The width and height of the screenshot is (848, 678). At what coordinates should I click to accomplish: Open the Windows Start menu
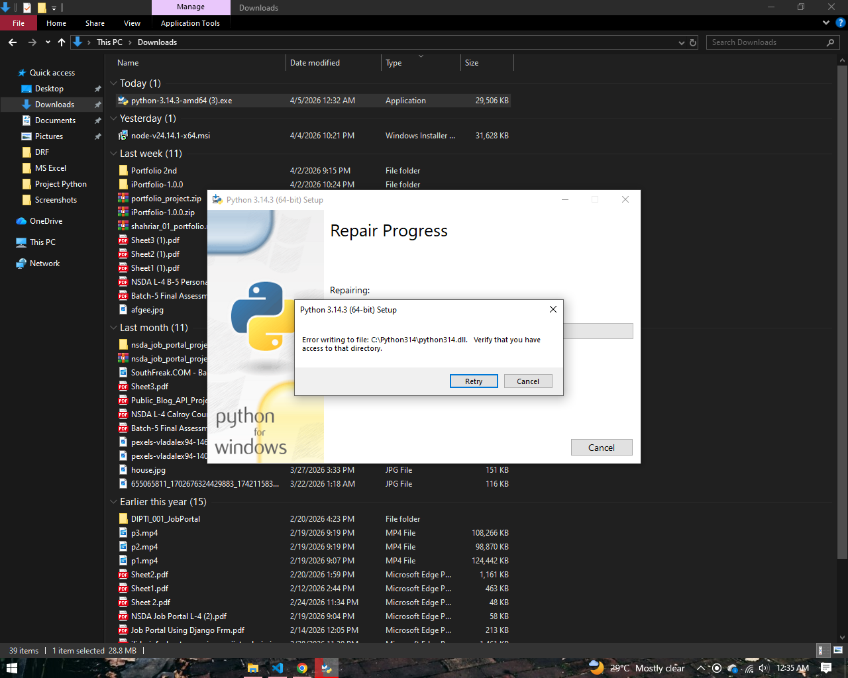point(11,668)
